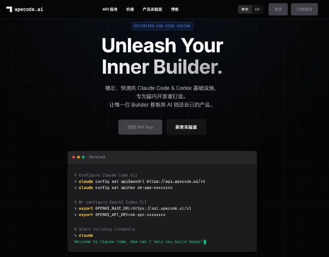
Task: Click the red dot on the Terminal window
Action: (x=73, y=157)
